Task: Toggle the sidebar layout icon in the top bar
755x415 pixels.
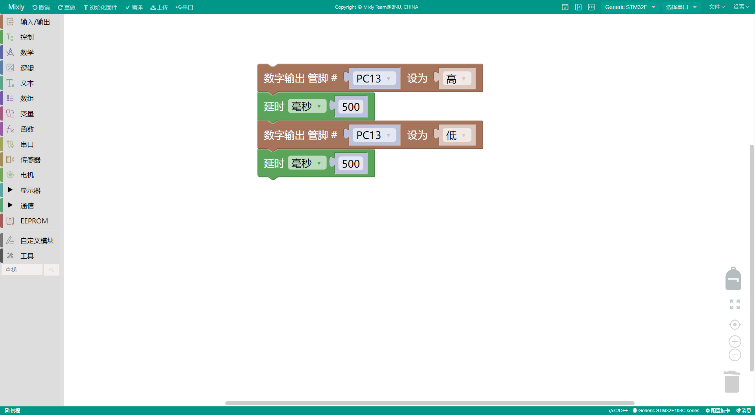Action: coord(578,7)
